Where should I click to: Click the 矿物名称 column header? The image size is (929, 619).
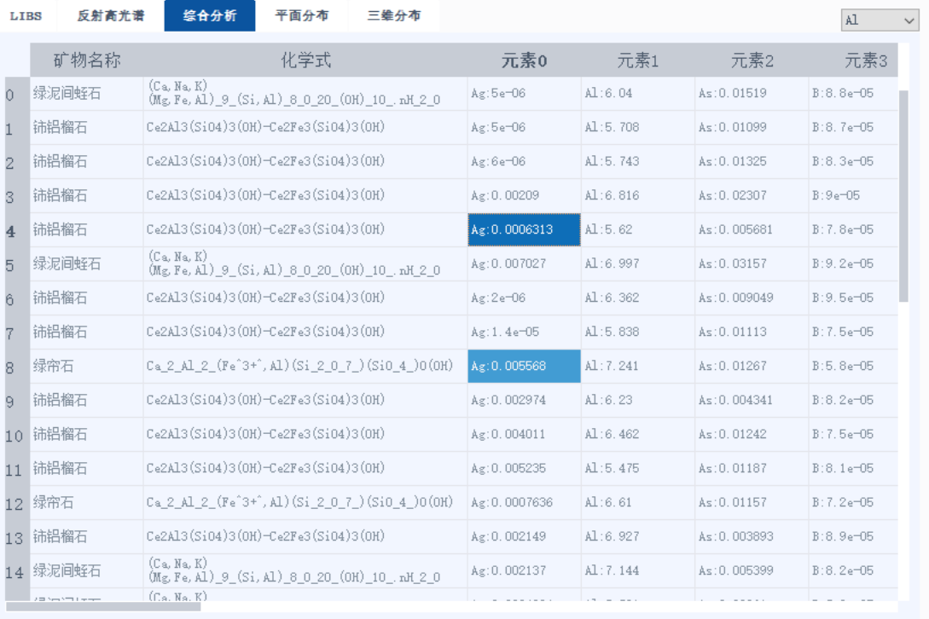point(86,61)
